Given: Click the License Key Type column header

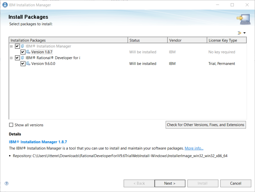Looking at the screenshot, I should coord(227,40).
